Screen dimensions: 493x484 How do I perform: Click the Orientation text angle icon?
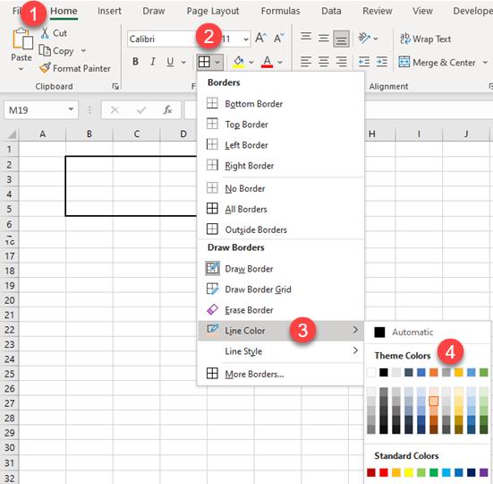[x=364, y=39]
